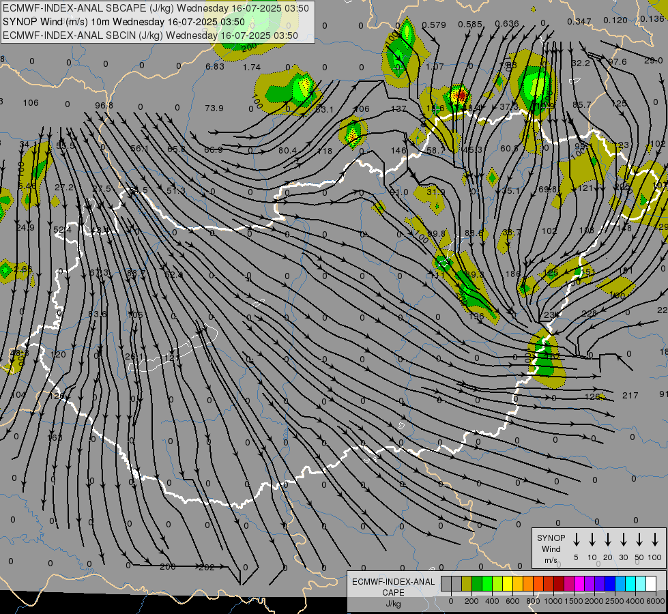Click the map value 56.1
The image size is (668, 614).
click(139, 148)
